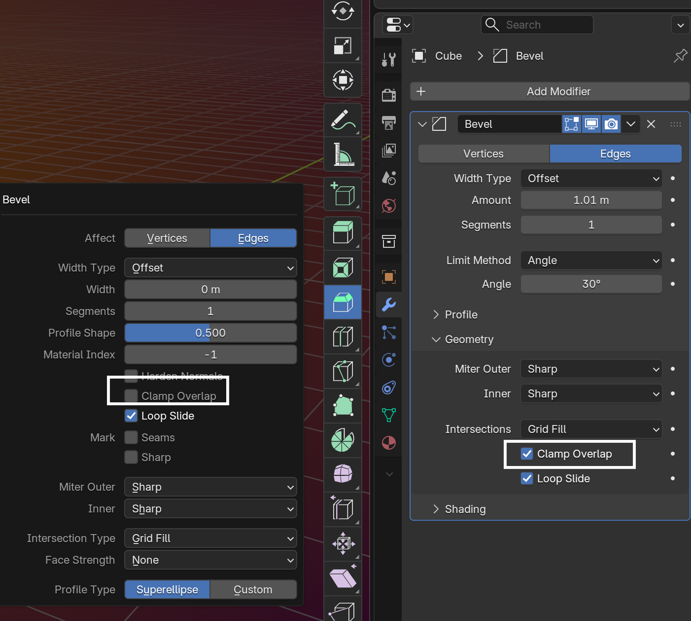
Task: Select the Smooth vertices tool
Action: (343, 474)
